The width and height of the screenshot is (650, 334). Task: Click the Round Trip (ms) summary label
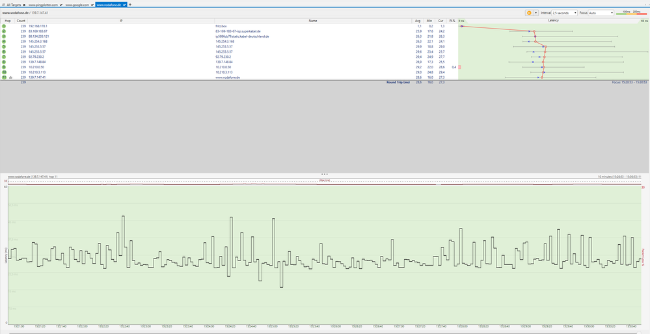click(398, 83)
